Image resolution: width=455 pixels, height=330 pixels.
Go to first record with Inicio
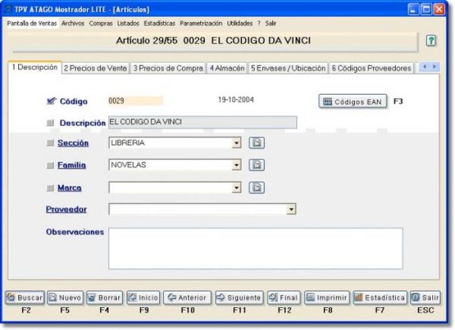coord(143,297)
